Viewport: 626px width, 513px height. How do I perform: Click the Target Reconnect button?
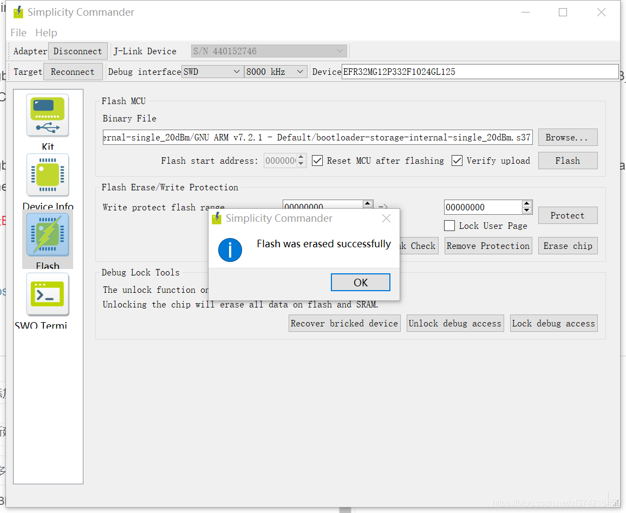tap(73, 72)
